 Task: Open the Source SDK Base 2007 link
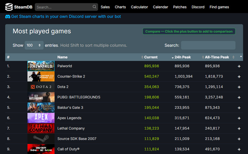77,139
